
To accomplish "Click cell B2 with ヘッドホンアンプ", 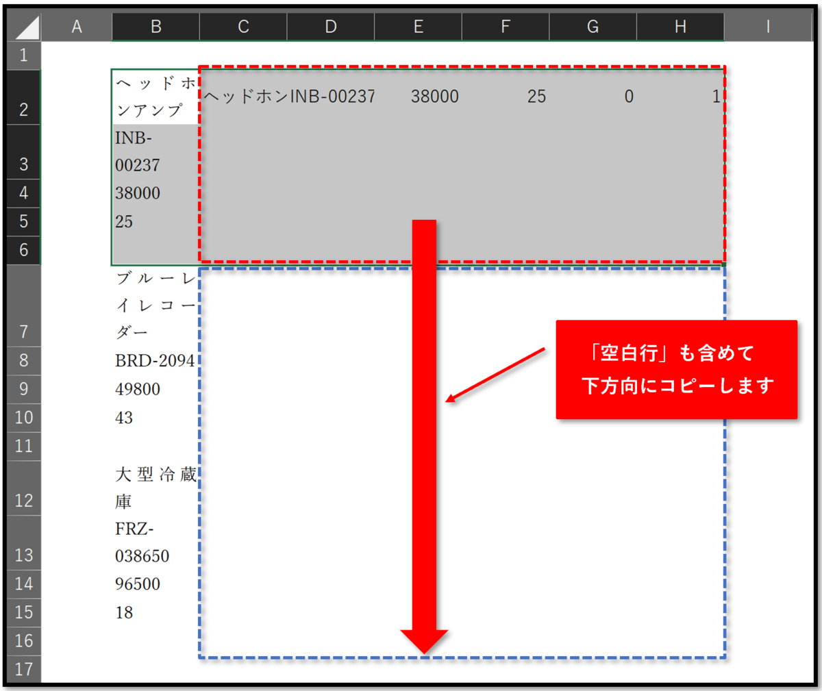I will point(155,97).
